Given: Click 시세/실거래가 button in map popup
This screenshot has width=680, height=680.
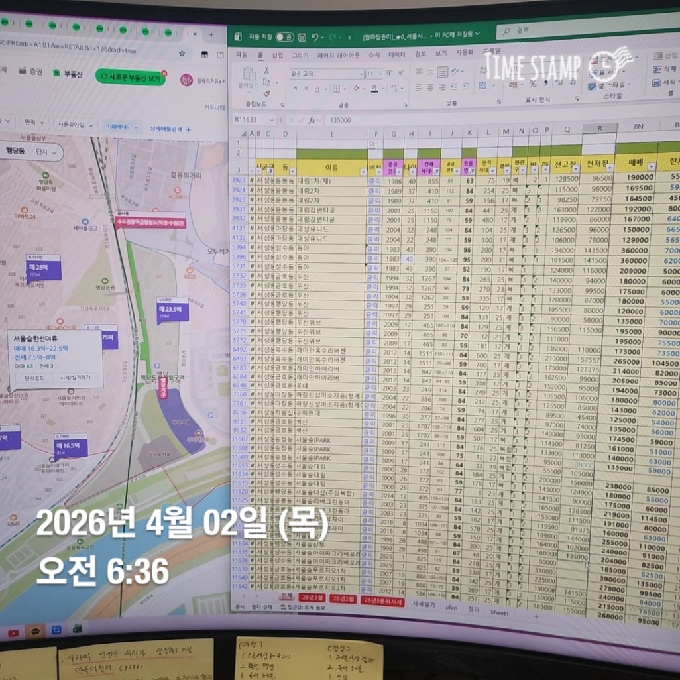Looking at the screenshot, I should [x=75, y=378].
